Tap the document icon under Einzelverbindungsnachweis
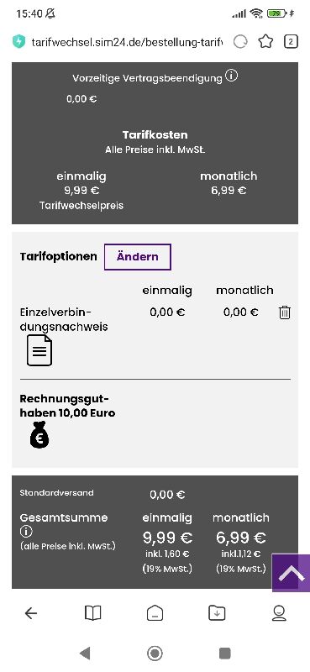The image size is (310, 672). (x=39, y=350)
